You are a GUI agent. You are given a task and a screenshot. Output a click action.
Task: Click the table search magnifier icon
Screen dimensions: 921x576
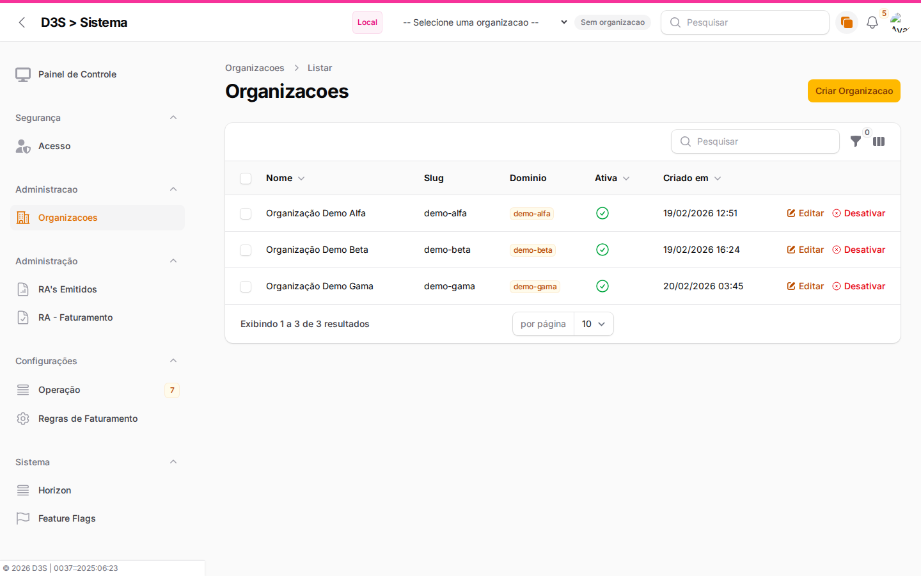coord(686,141)
